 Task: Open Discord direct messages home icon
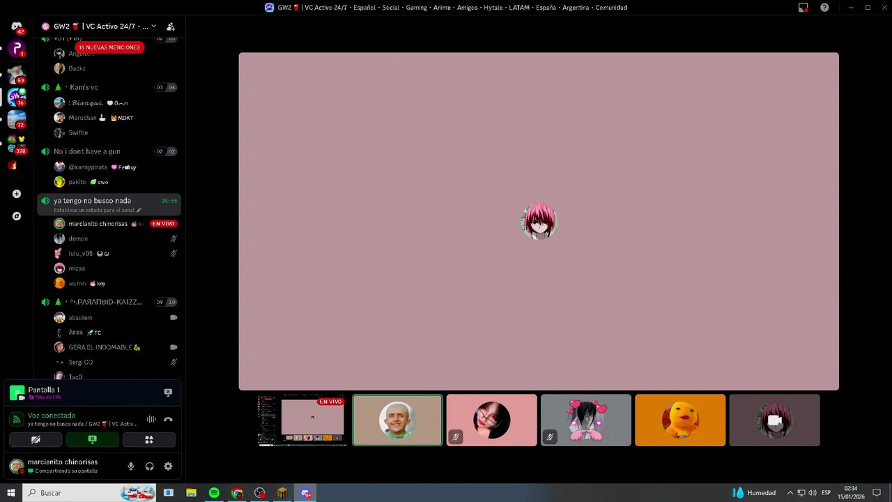[x=17, y=26]
